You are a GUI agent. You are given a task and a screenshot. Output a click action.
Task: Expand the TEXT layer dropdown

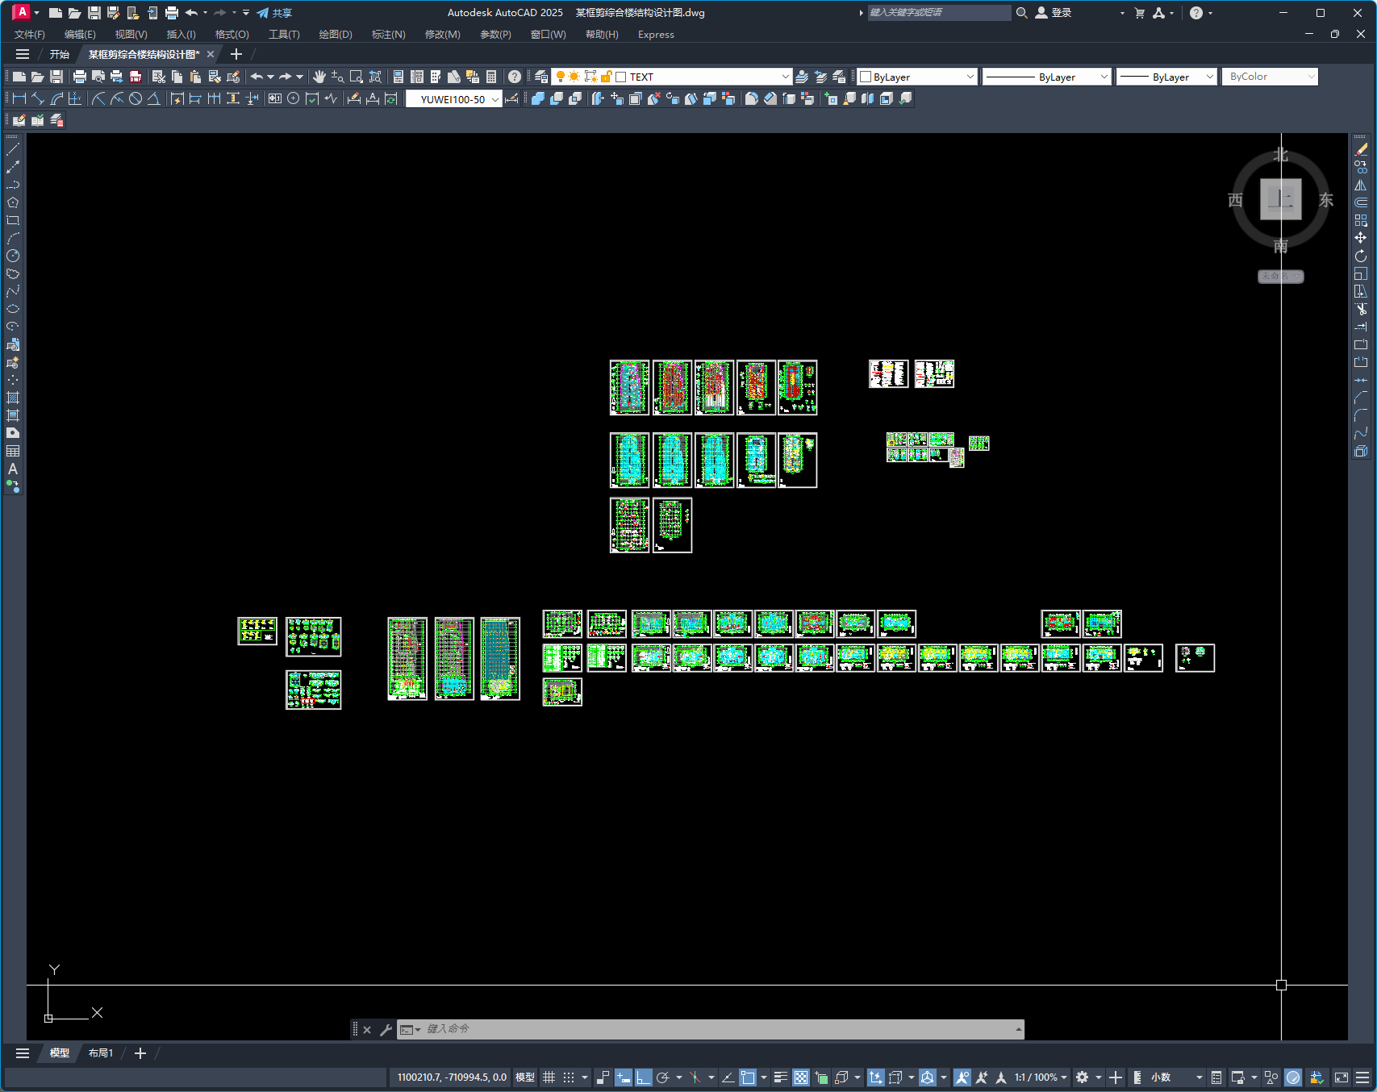785,77
